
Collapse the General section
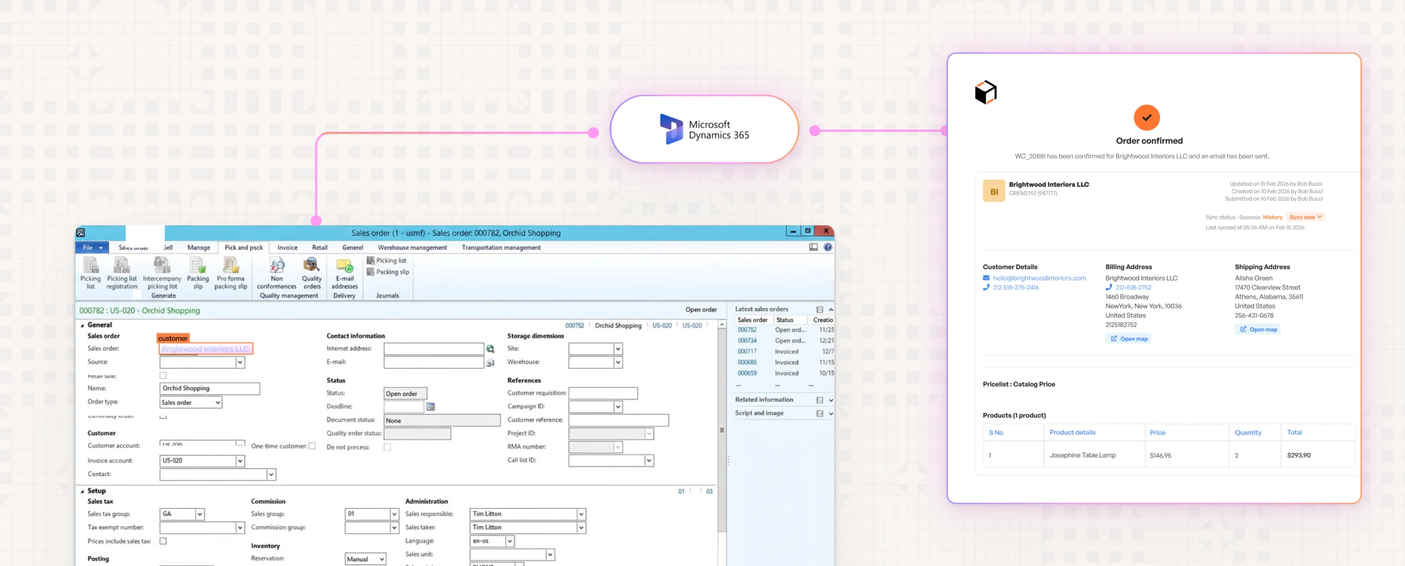click(x=82, y=325)
